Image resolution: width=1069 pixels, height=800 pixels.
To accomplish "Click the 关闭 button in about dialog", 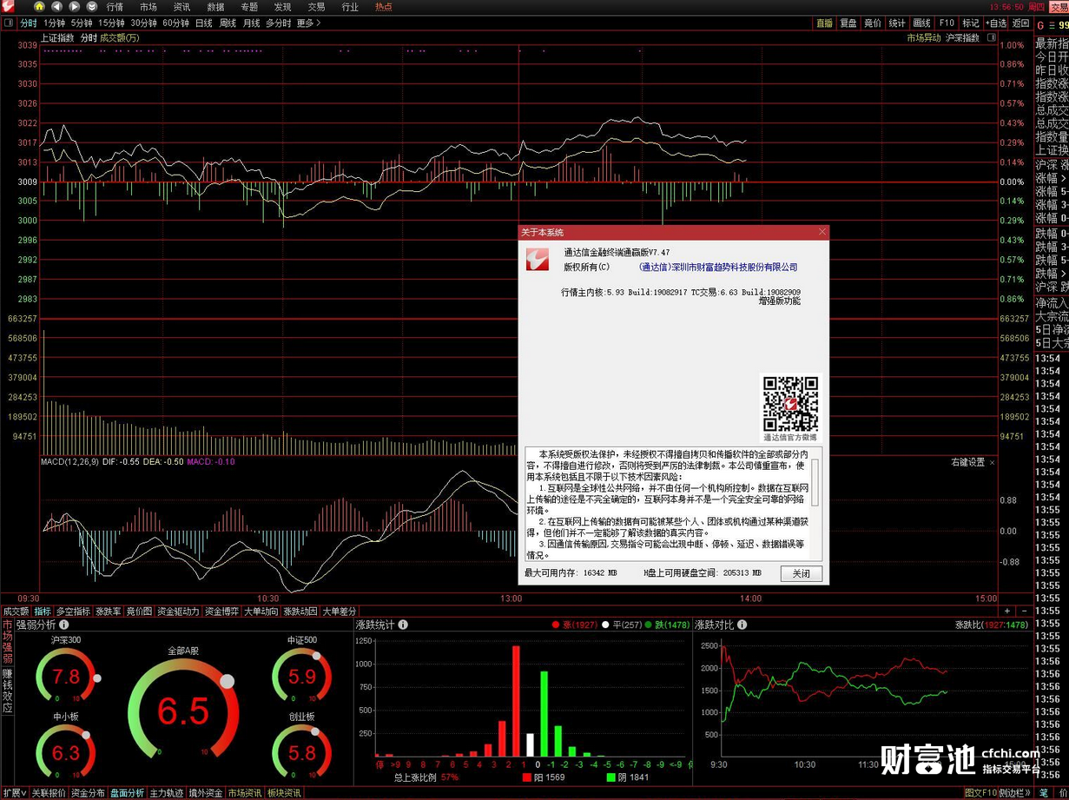I will pyautogui.click(x=801, y=573).
